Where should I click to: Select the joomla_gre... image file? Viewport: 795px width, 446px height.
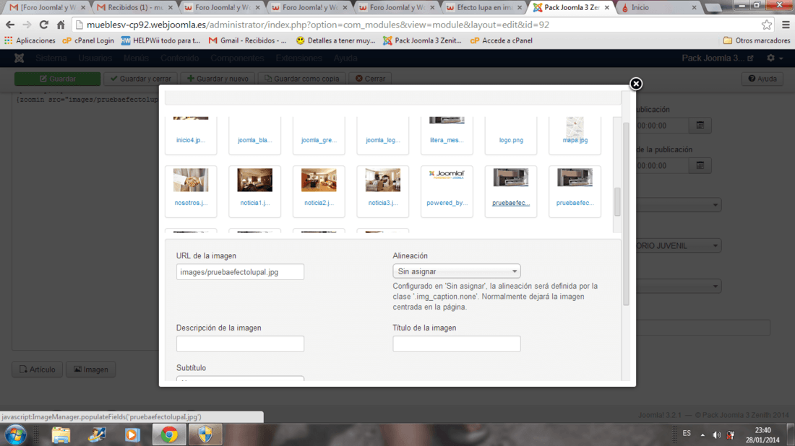[x=319, y=135]
